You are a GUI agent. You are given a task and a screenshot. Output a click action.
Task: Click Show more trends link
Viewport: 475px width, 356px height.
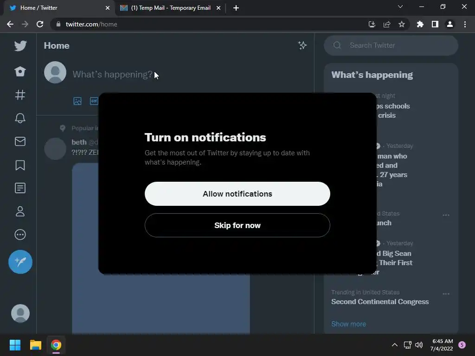[348, 324]
